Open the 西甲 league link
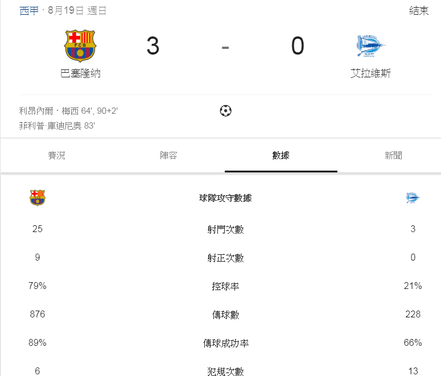The image size is (441, 376). 29,11
